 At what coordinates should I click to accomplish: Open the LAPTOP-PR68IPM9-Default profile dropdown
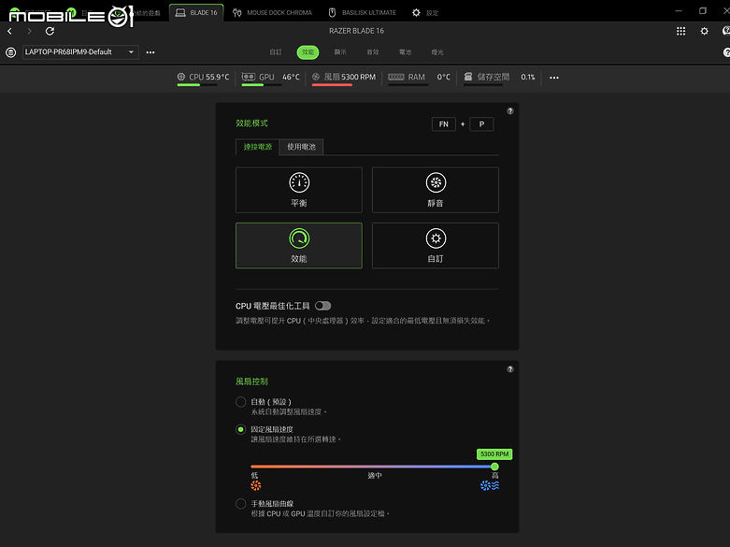[80, 52]
